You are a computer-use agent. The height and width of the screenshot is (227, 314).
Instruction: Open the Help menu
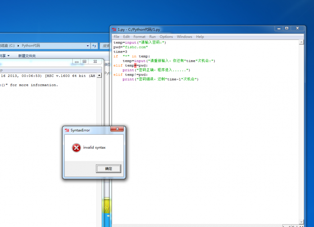tap(200, 37)
